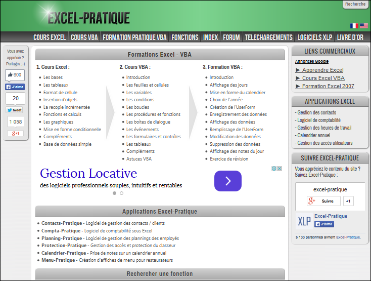Select the second ad carousel dot
This screenshot has width=371, height=281.
click(122, 193)
